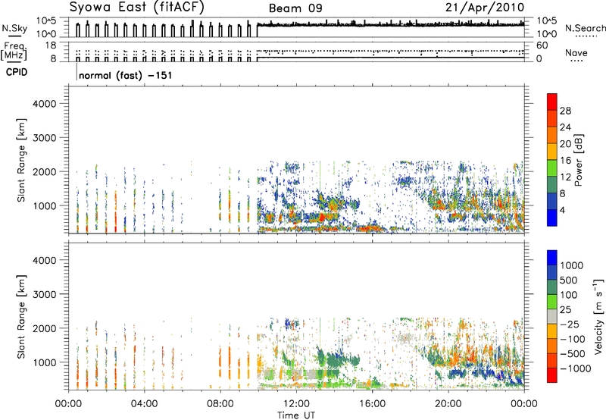This screenshot has height=420, width=606.
Task: Click the 'N.Search' legend label
Action: (586, 28)
